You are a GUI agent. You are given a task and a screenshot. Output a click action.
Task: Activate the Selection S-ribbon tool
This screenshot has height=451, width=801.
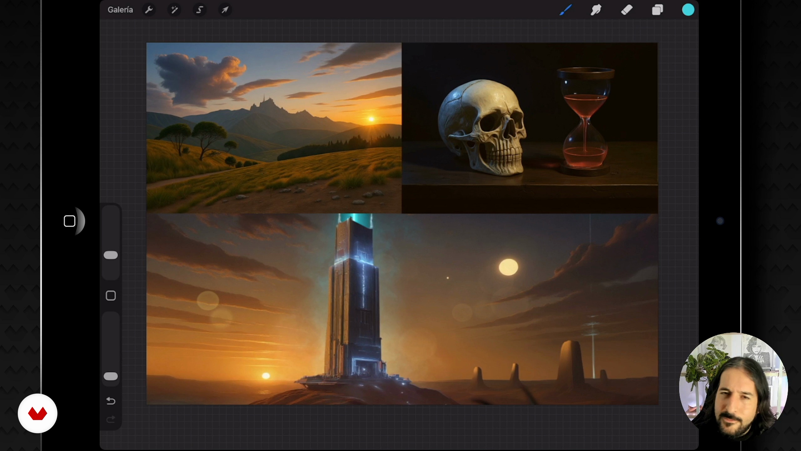point(200,10)
